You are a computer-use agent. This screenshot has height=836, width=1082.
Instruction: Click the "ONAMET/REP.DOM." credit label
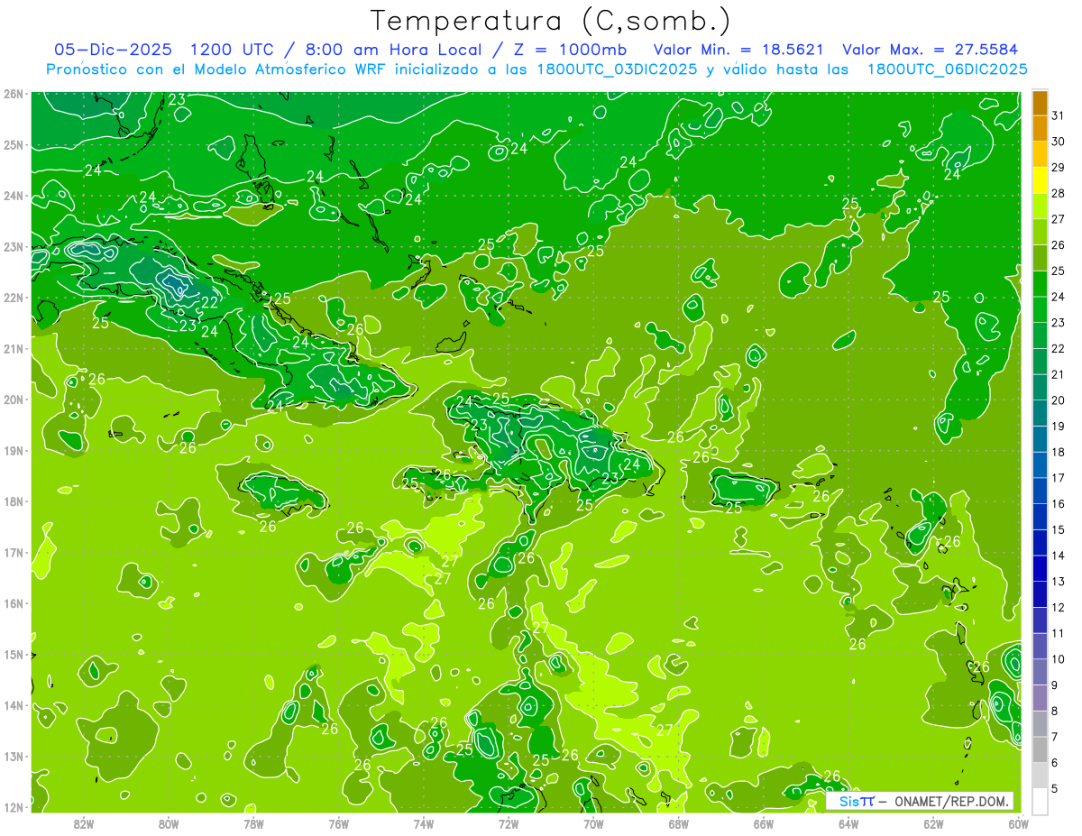coord(951,801)
